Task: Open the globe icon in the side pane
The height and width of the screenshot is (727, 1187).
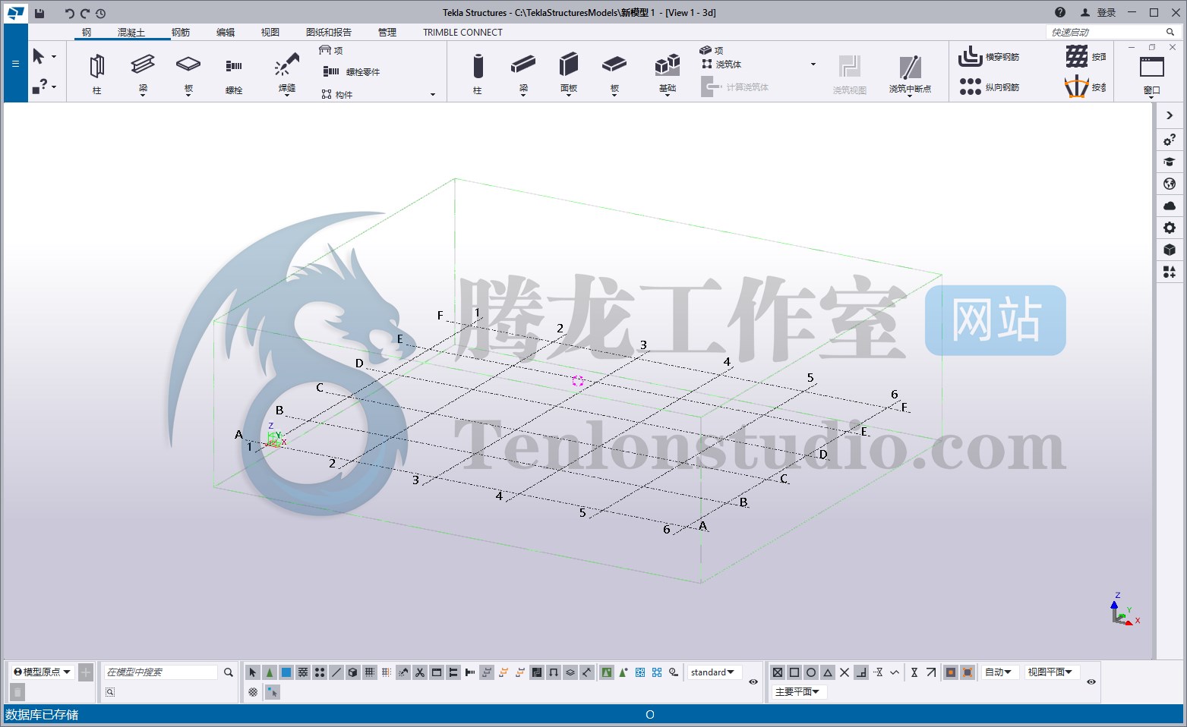Action: pyautogui.click(x=1170, y=184)
